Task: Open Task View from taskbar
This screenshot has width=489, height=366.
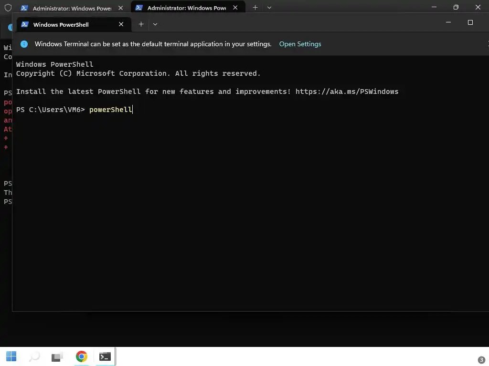Action: pyautogui.click(x=57, y=356)
